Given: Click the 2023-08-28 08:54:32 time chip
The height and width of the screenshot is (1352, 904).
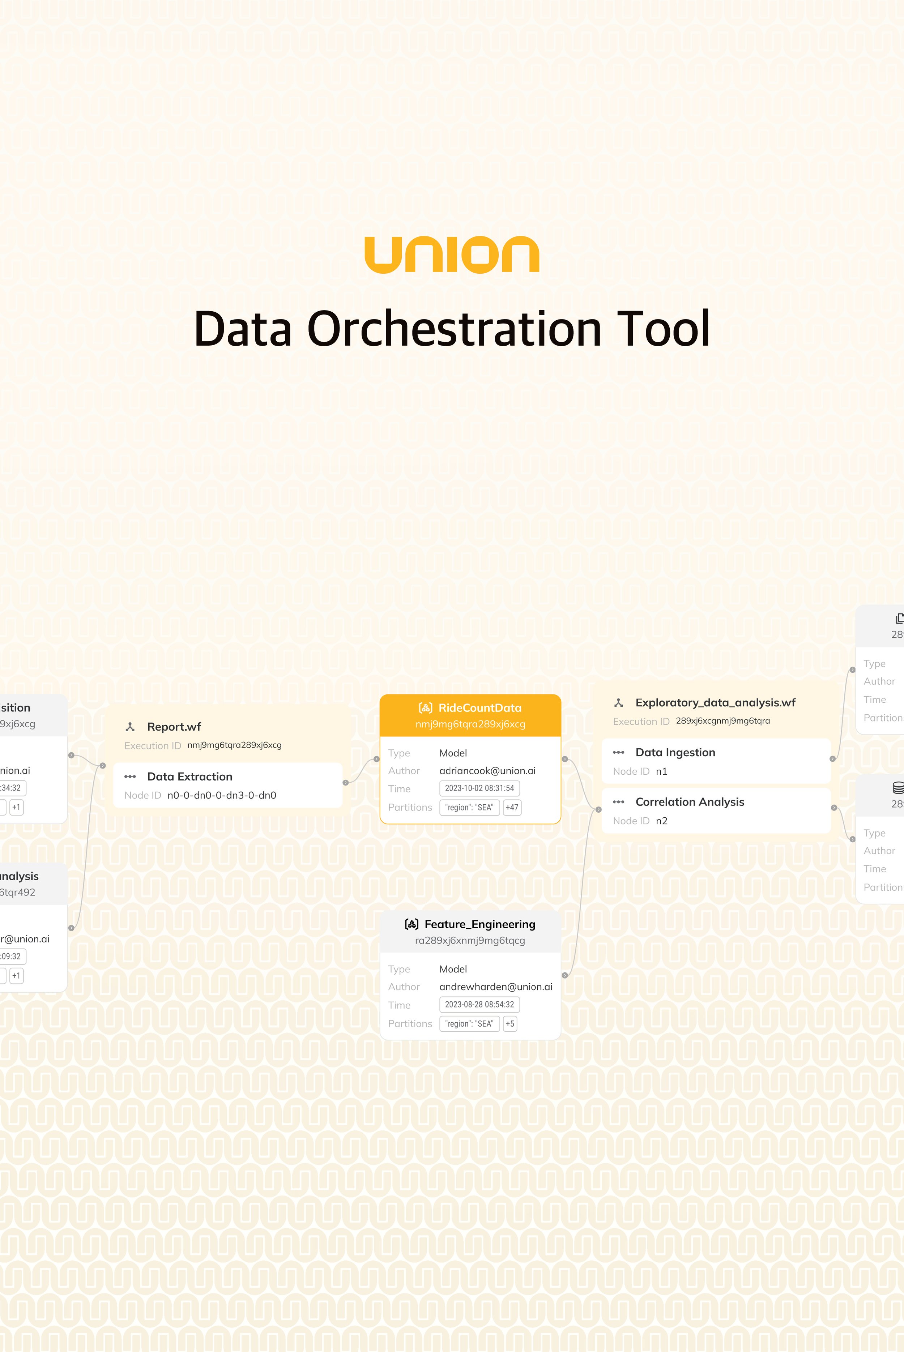Looking at the screenshot, I should [x=480, y=1005].
